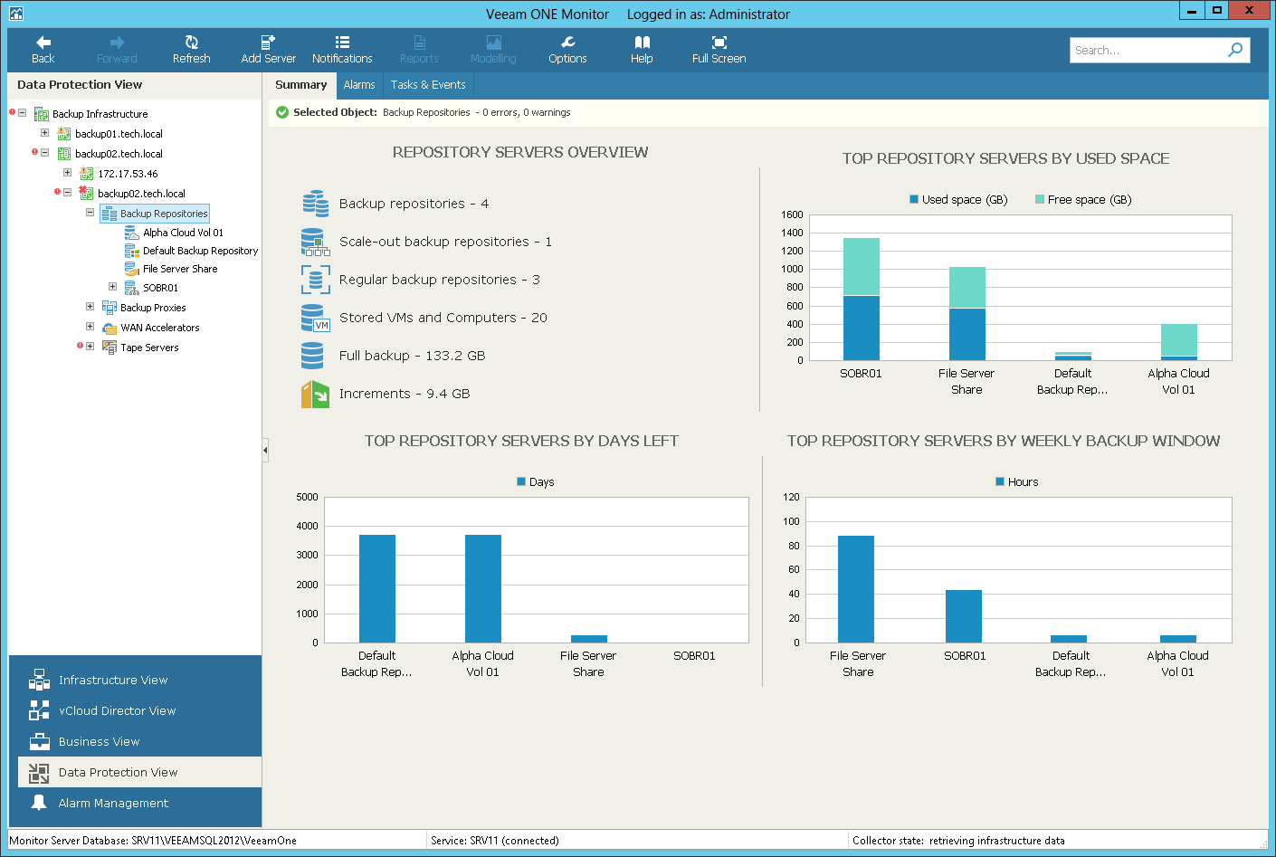The image size is (1276, 857).
Task: Click the Days legend swatch
Action: click(521, 481)
